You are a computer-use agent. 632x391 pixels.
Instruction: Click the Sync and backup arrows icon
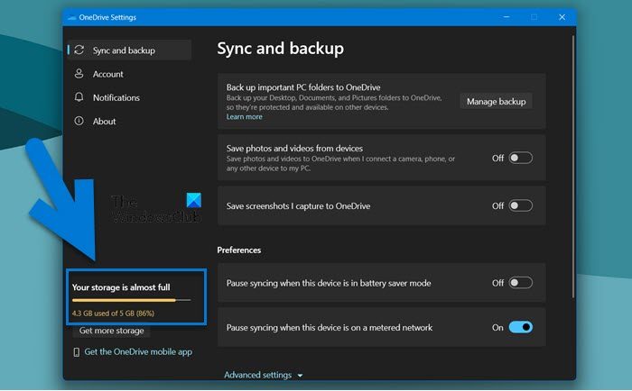pos(79,50)
